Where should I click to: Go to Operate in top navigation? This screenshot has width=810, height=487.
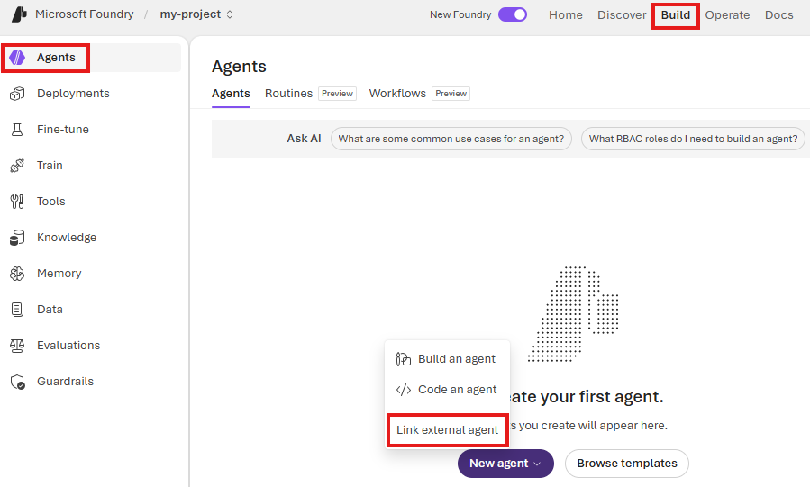pyautogui.click(x=727, y=15)
